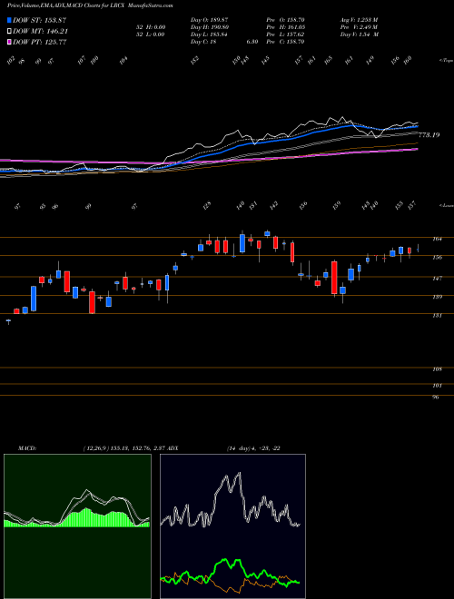This screenshot has width=454, height=599.
Task: Click the magenta DOW PT legend swatch
Action: 9,42
